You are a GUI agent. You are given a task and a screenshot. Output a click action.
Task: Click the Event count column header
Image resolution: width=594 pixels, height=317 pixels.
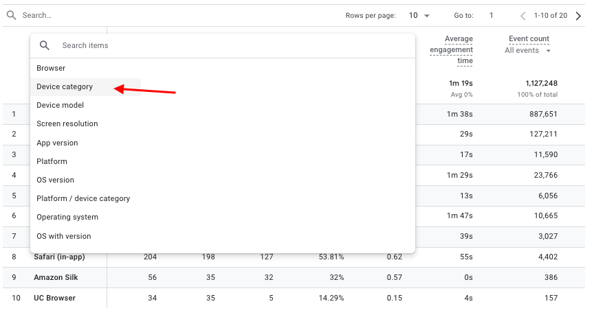coord(529,39)
